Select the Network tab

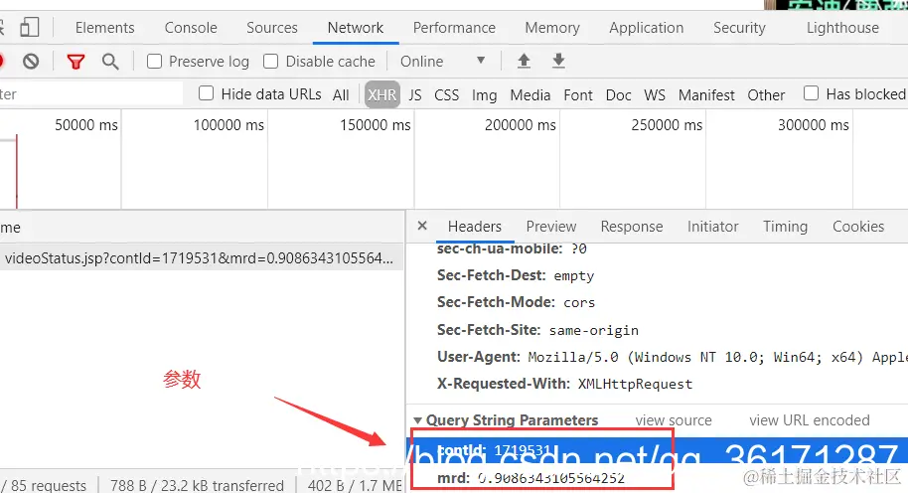click(x=356, y=28)
